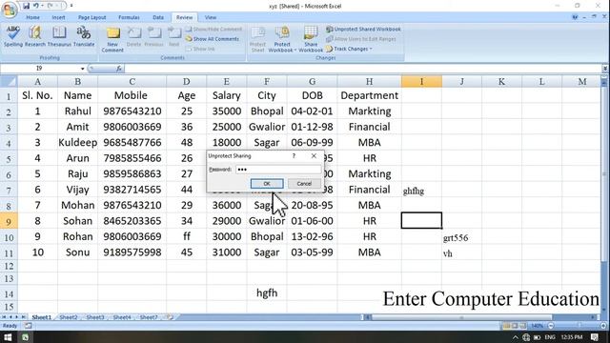610x343 pixels.
Task: Switch to the Sheet3 tab
Action: [x=95, y=317]
